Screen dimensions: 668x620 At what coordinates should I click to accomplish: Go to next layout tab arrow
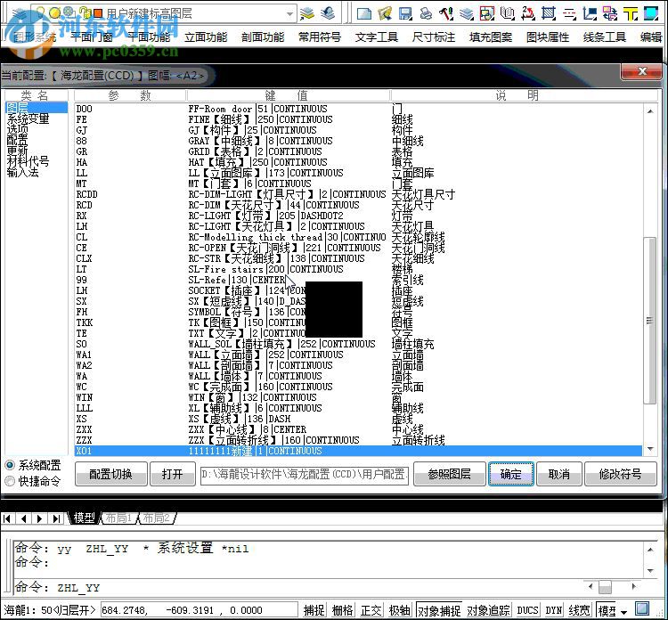point(39,518)
